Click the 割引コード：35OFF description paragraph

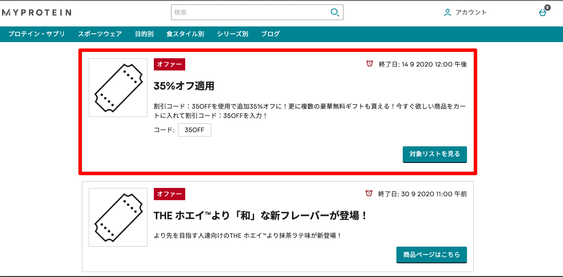(x=310, y=111)
